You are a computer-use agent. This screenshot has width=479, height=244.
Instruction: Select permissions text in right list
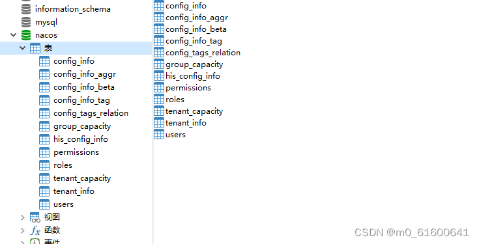pyautogui.click(x=188, y=88)
